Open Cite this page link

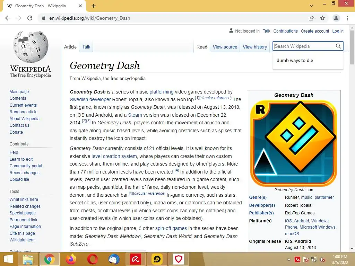pyautogui.click(x=22, y=233)
